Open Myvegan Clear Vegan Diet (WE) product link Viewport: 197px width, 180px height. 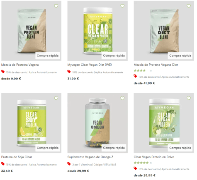tap(90, 65)
